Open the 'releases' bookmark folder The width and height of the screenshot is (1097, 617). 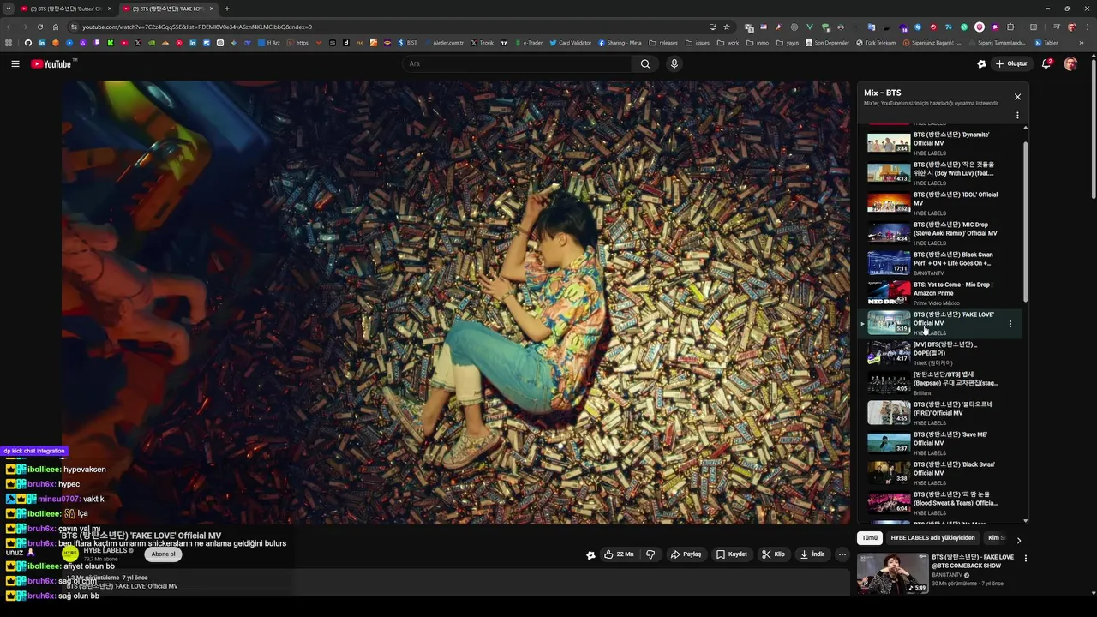(x=664, y=43)
